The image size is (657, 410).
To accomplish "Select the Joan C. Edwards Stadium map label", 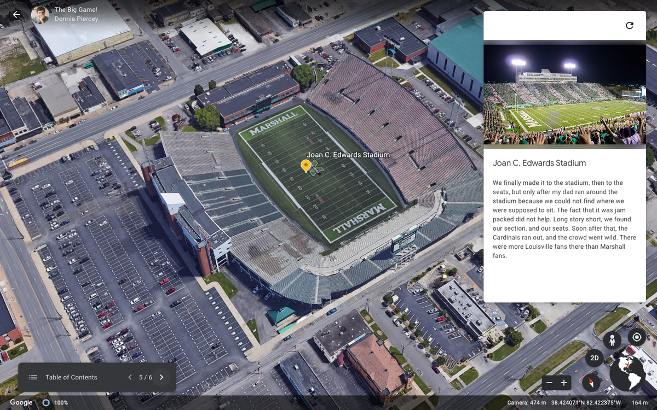I will (348, 155).
